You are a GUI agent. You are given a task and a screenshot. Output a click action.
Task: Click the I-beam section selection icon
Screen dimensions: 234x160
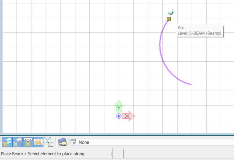[x=48, y=142]
